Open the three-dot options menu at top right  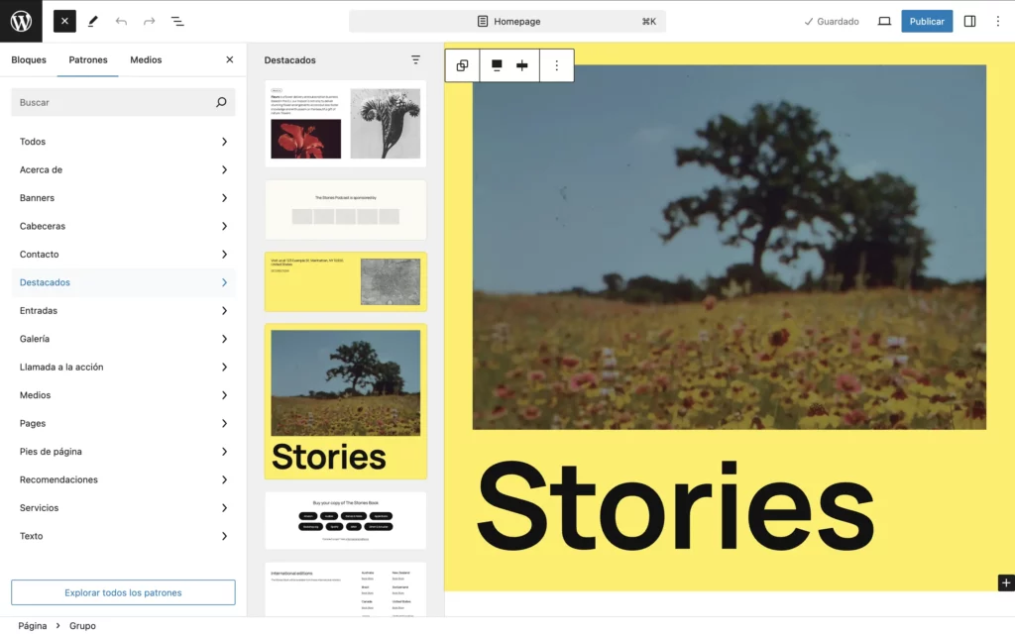[998, 21]
